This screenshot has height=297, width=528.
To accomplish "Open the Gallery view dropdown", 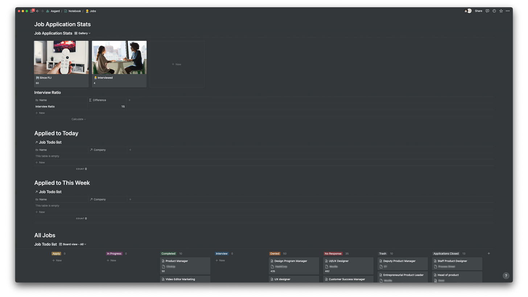I will (x=82, y=33).
